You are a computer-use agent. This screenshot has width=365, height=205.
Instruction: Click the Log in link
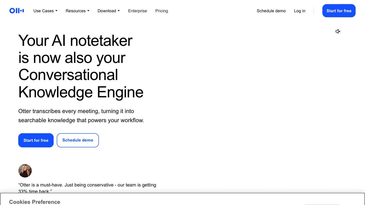pyautogui.click(x=300, y=11)
